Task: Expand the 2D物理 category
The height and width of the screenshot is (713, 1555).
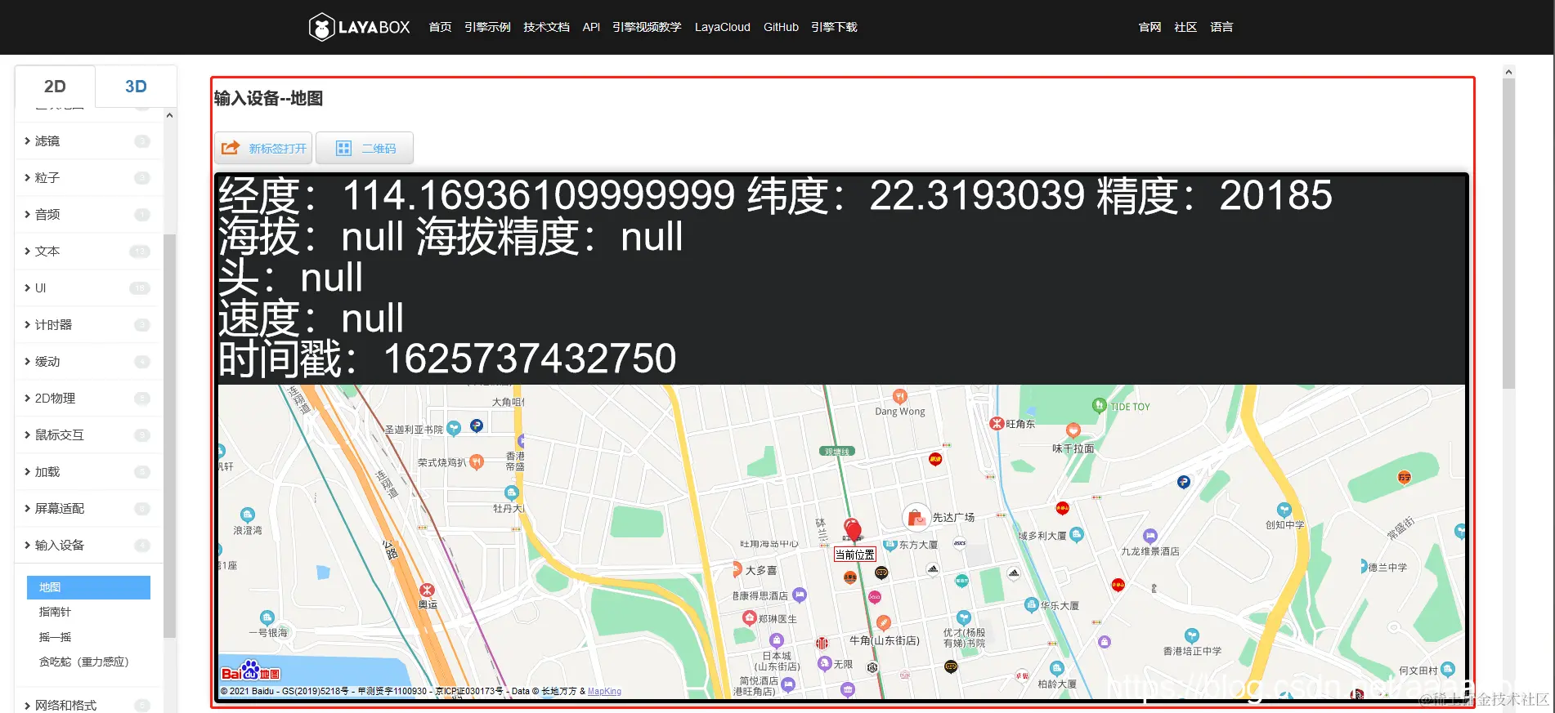Action: coord(88,399)
